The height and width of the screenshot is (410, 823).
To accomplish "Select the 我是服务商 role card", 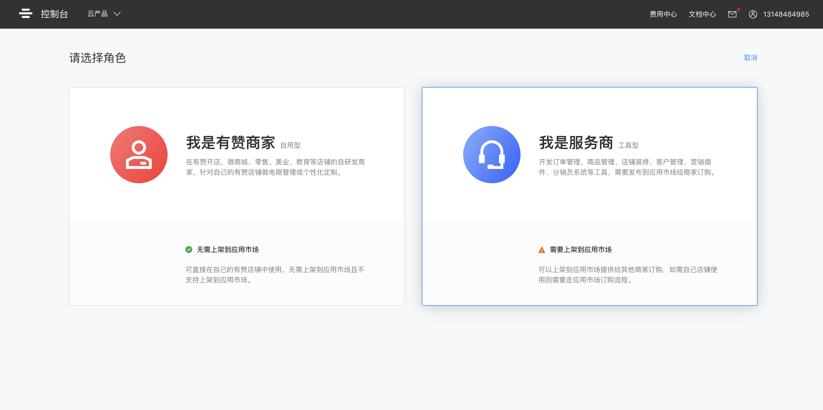I will (589, 196).
